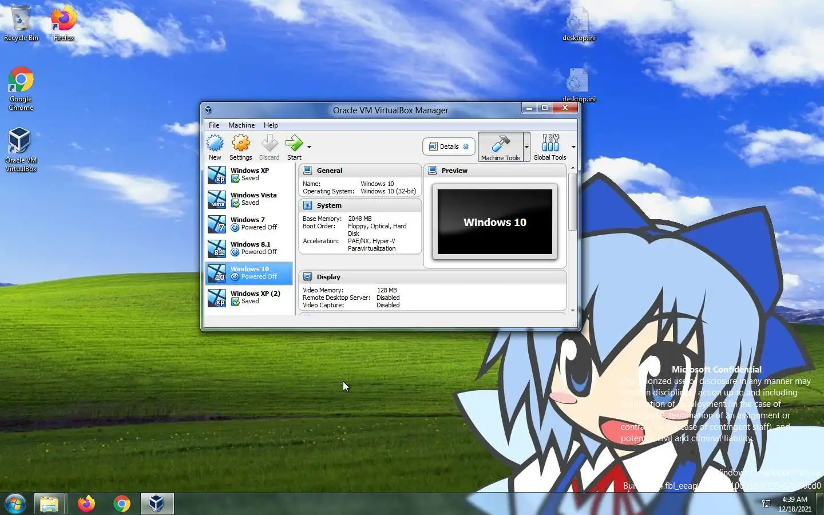Open the Recycle Bin desktop icon
The image size is (824, 515).
click(x=21, y=23)
